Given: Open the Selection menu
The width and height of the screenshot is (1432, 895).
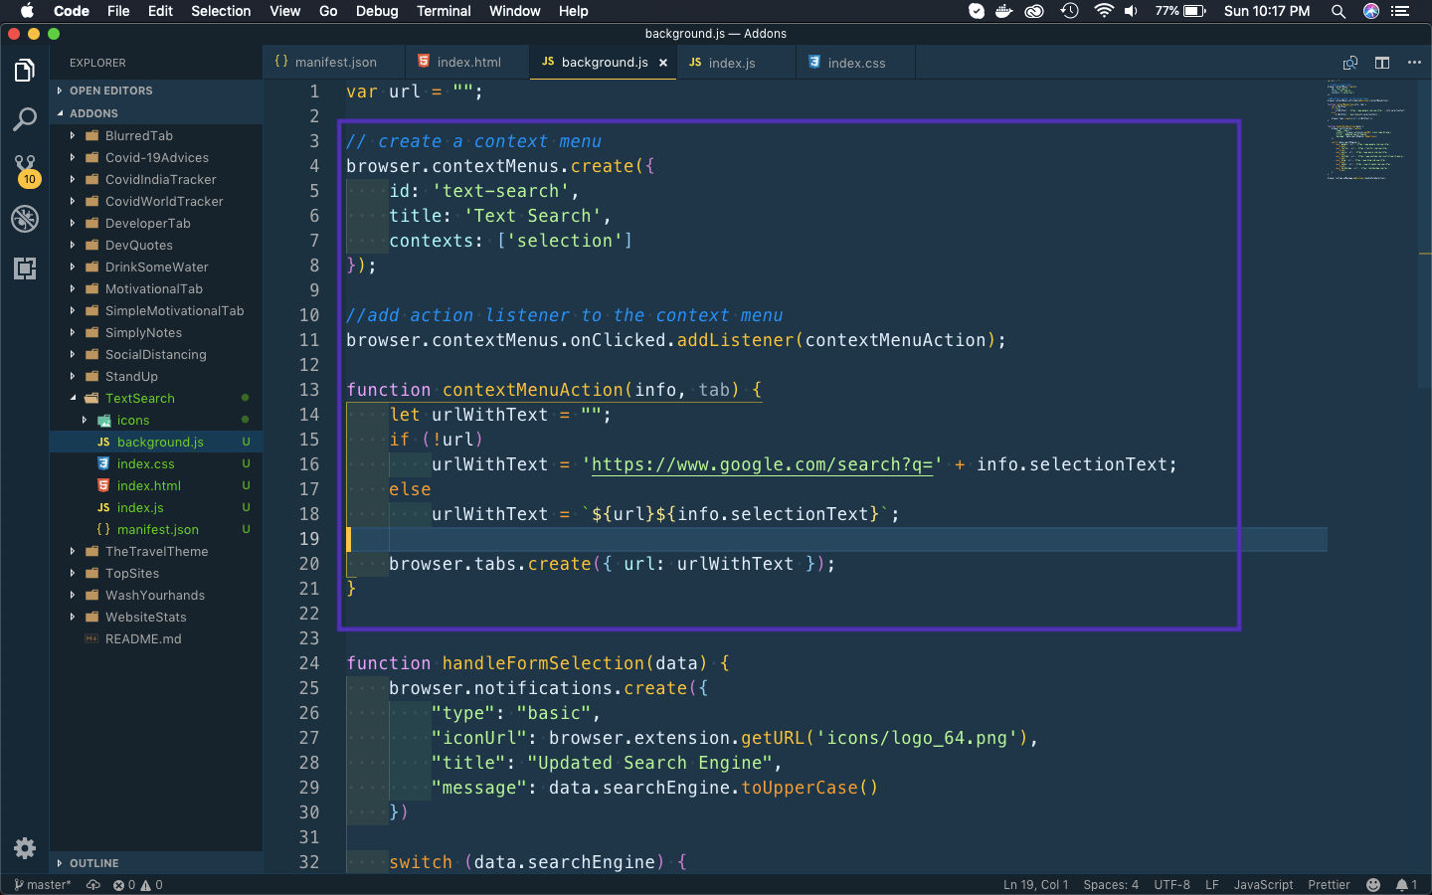Looking at the screenshot, I should pyautogui.click(x=221, y=11).
